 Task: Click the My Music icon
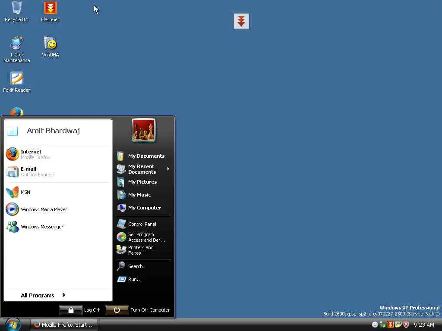click(121, 195)
